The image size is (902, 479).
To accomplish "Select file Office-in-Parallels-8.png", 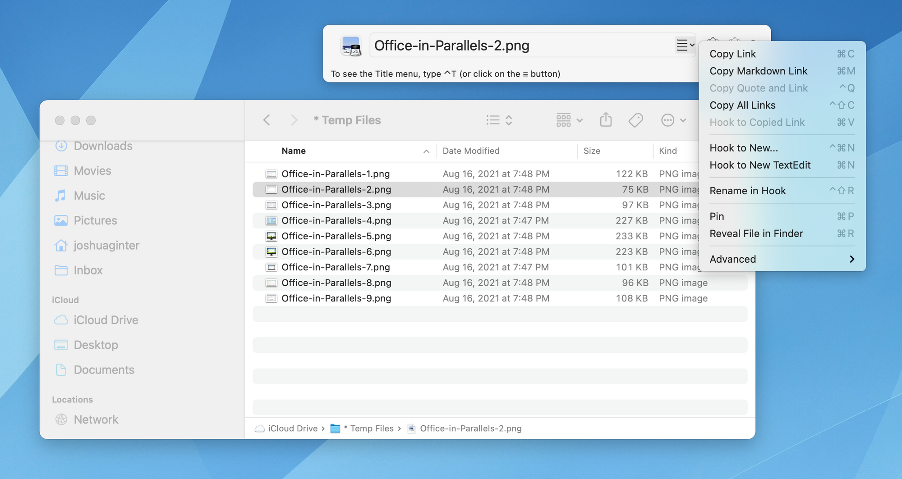I will (x=336, y=283).
